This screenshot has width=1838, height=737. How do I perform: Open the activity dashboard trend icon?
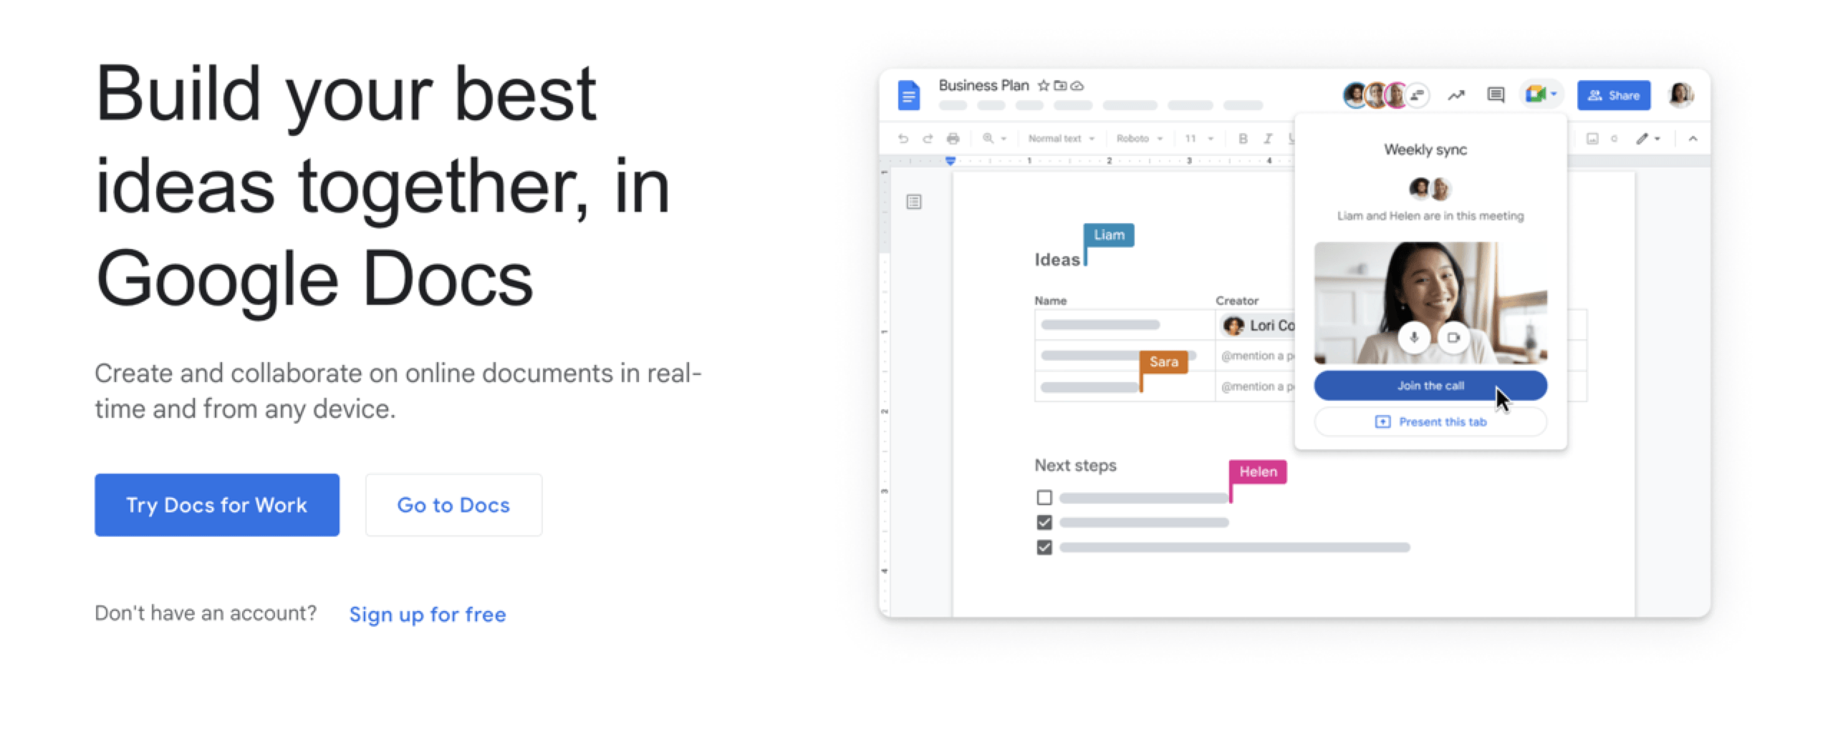[x=1456, y=95]
